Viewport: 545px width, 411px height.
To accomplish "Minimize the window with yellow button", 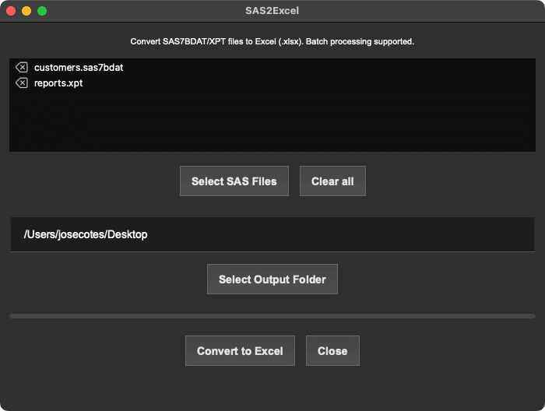I will (x=26, y=11).
